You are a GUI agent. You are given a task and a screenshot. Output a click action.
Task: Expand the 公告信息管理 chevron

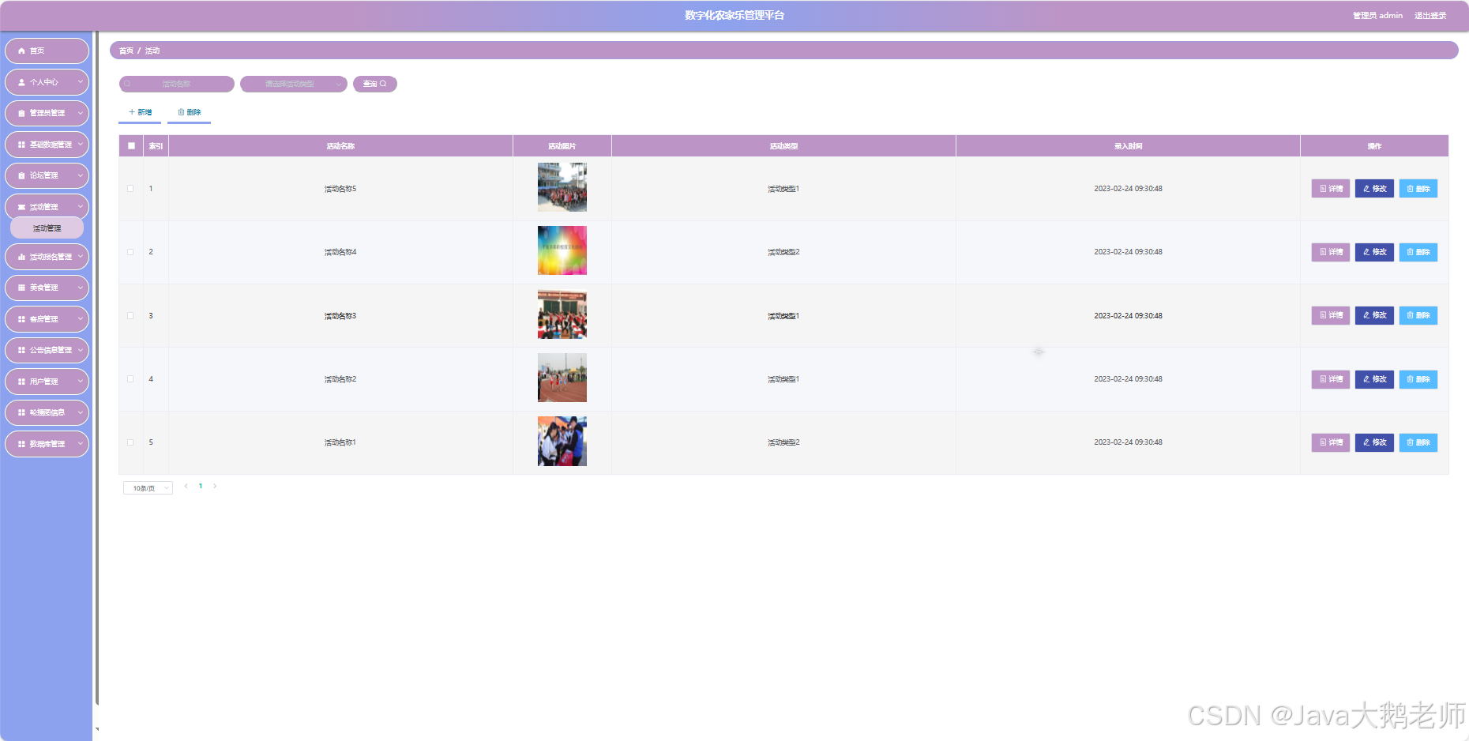tap(80, 350)
